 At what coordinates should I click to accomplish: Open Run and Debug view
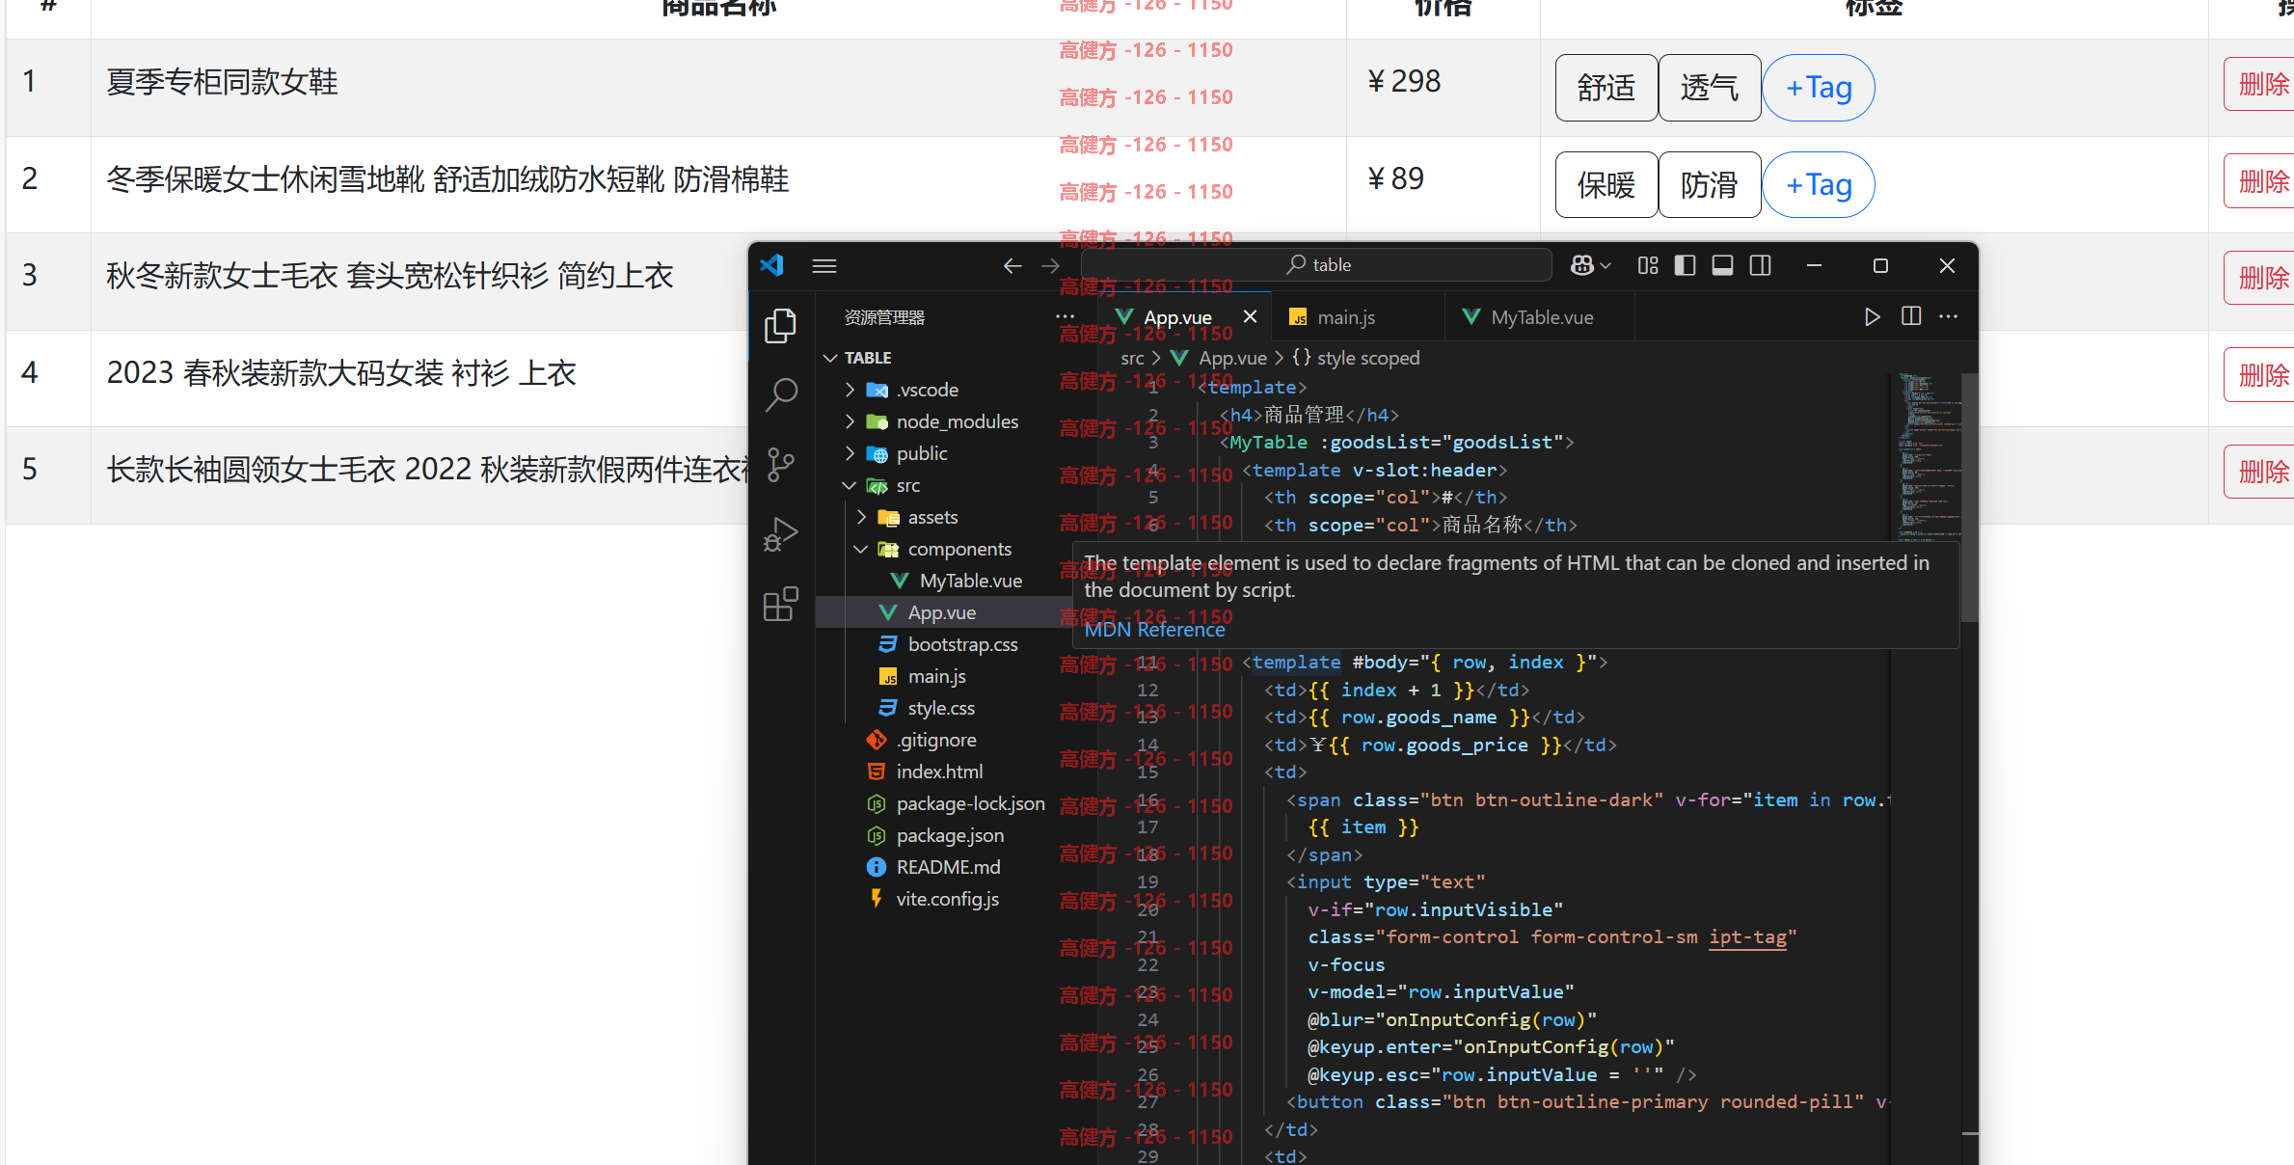[x=780, y=533]
